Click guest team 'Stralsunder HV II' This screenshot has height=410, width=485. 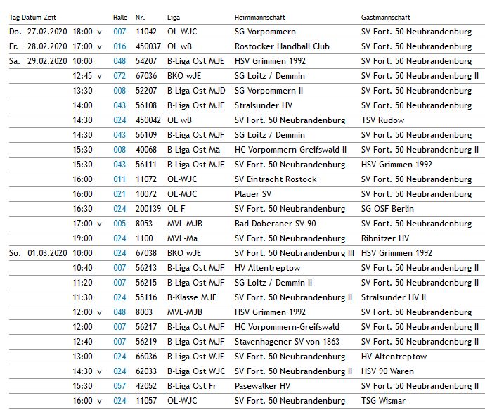click(x=394, y=297)
